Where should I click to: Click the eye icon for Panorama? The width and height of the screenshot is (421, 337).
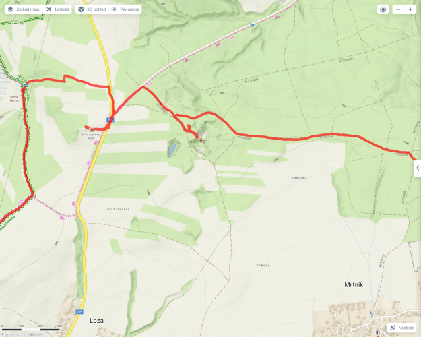click(114, 9)
